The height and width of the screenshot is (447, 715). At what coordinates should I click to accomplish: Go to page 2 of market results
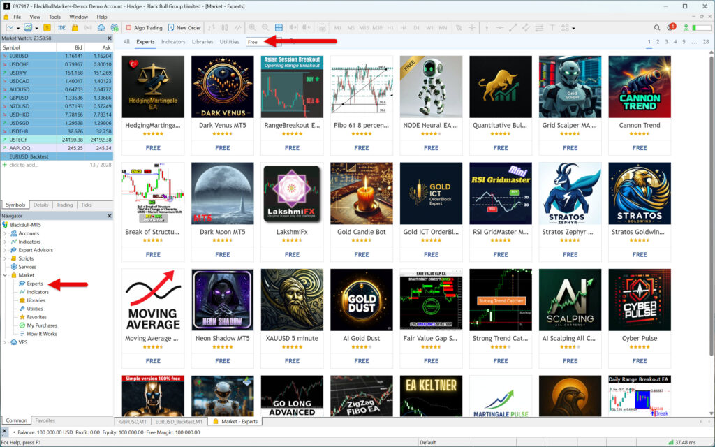(658, 42)
